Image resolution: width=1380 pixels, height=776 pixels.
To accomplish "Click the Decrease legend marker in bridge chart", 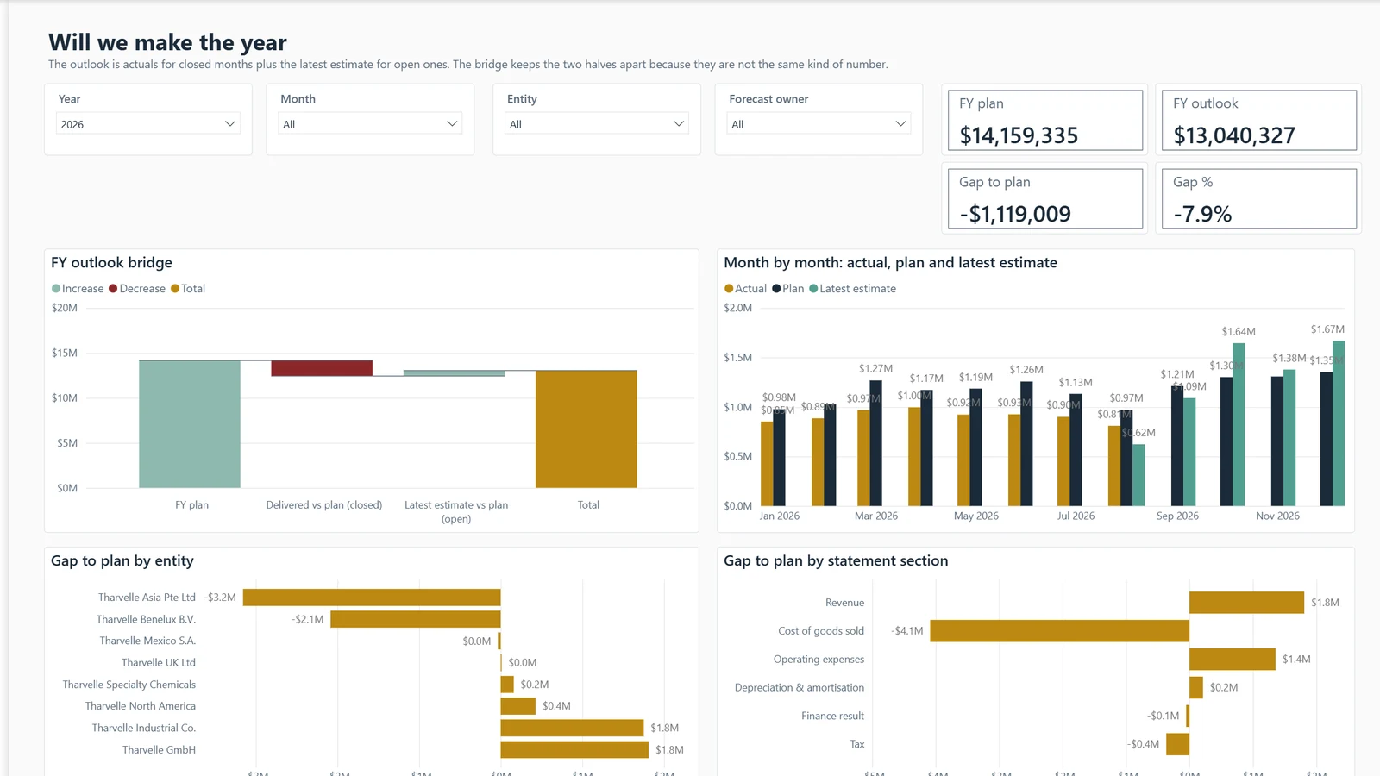I will 113,289.
